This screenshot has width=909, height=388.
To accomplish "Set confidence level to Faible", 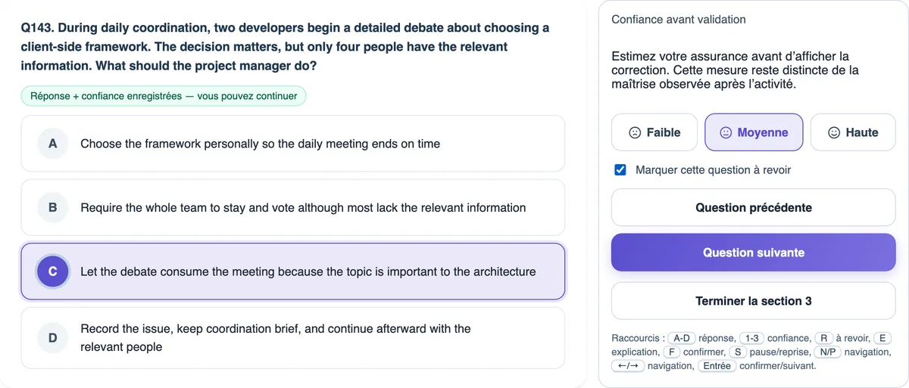I will (654, 132).
